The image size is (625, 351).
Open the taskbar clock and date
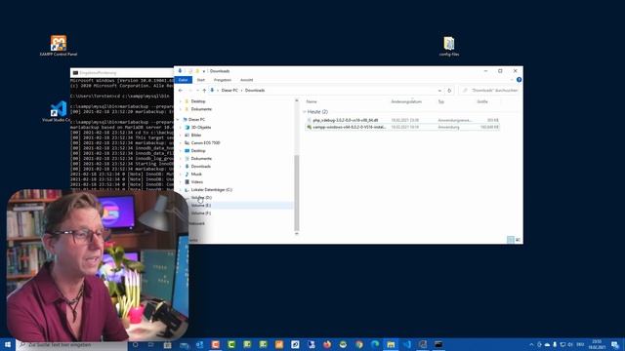[x=597, y=344]
